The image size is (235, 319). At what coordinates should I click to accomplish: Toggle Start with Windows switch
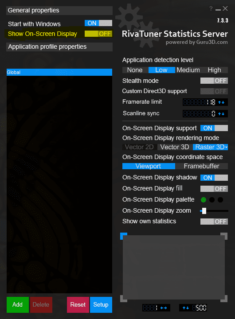click(98, 23)
